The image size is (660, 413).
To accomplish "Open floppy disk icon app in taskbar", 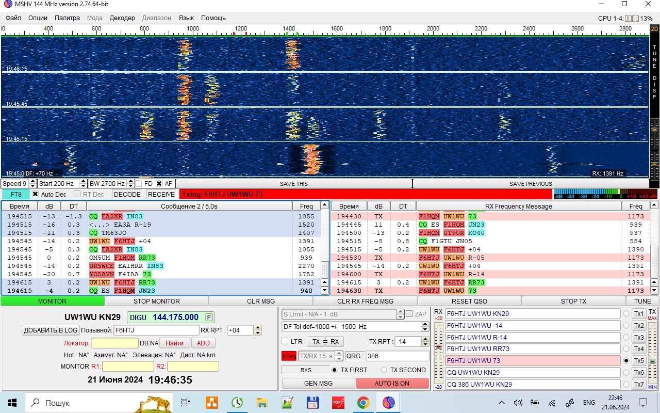I will (x=312, y=403).
